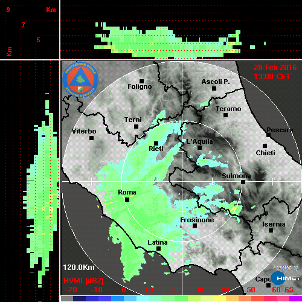The height and width of the screenshot is (302, 302).
Task: Click the 10 dBZ scale value
Action: point(149,290)
